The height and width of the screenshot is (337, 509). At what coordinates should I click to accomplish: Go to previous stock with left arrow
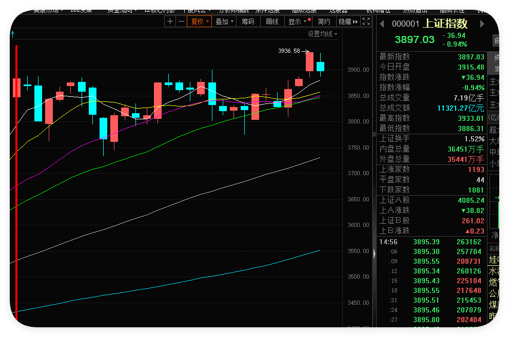[x=382, y=24]
